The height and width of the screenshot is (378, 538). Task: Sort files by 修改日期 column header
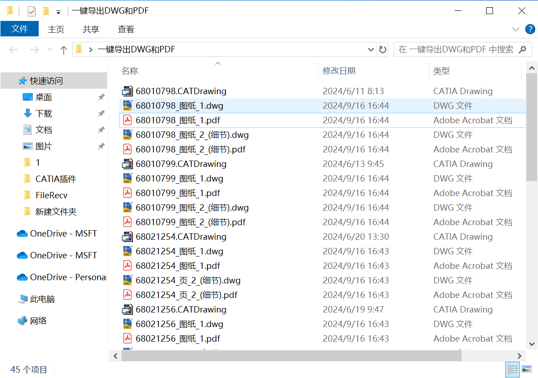click(339, 71)
